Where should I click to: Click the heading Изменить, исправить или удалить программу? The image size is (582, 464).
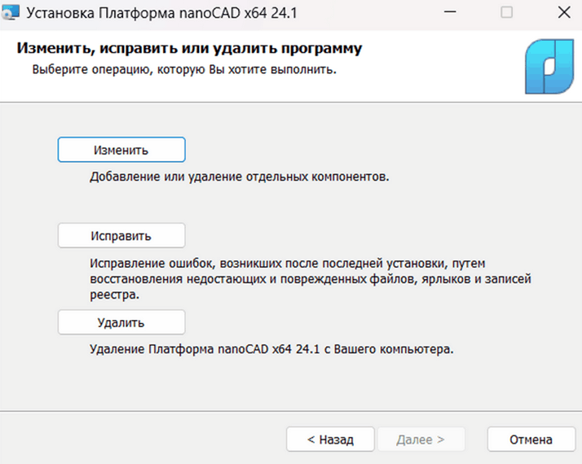(x=189, y=50)
